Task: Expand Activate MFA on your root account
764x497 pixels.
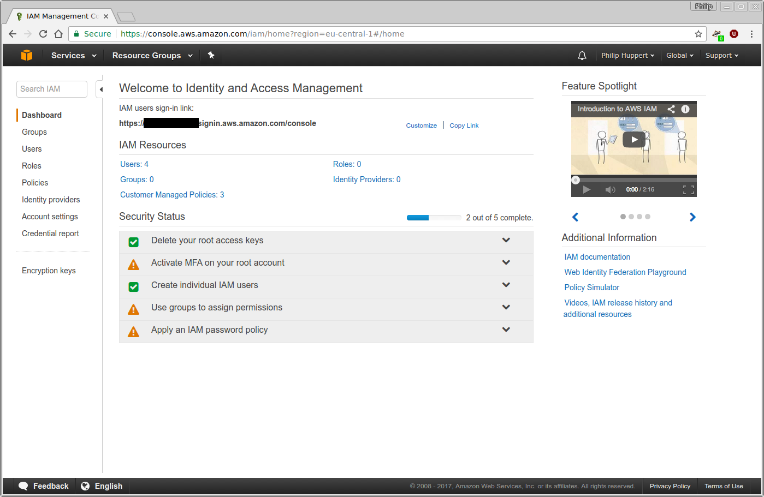Action: [x=506, y=262]
